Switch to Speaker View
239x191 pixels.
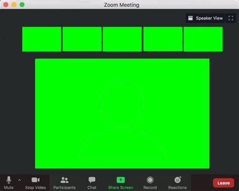tap(205, 18)
